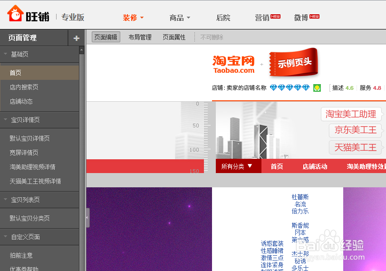Add a new page with plus icon
386x271 pixels.
[x=77, y=38]
